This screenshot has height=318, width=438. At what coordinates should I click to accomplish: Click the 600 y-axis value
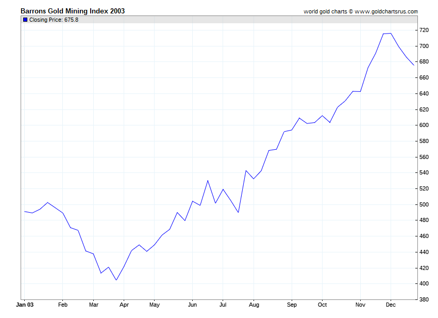(x=424, y=125)
